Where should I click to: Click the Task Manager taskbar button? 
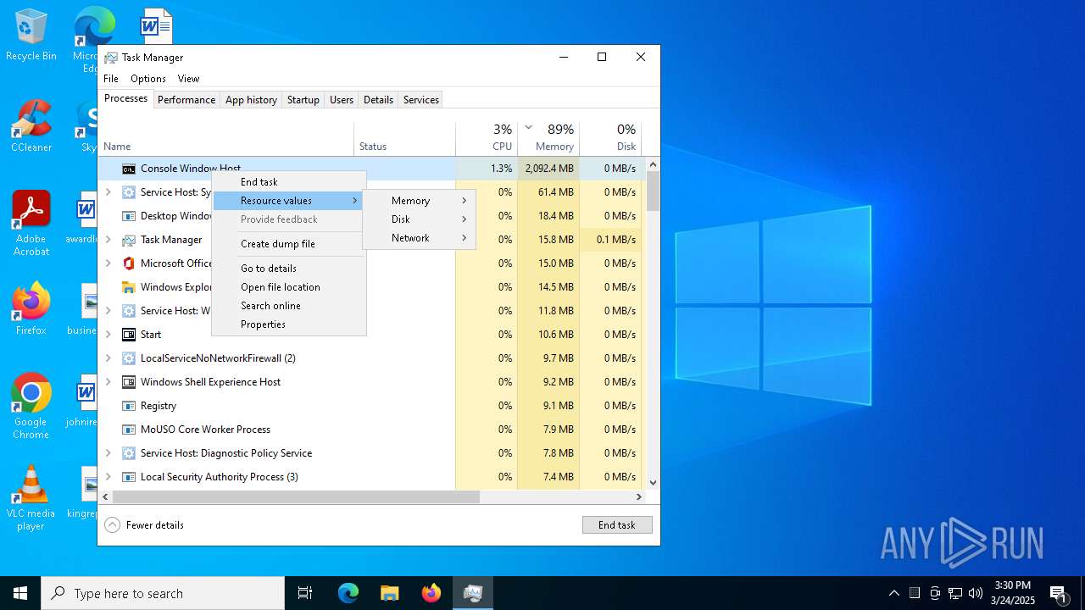[473, 593]
